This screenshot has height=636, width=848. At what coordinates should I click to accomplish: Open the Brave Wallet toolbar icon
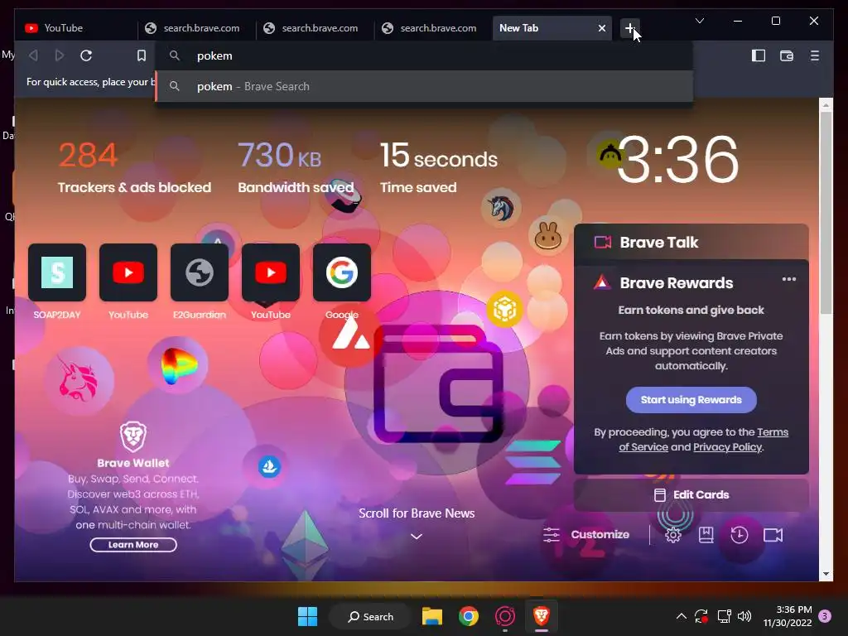787,55
